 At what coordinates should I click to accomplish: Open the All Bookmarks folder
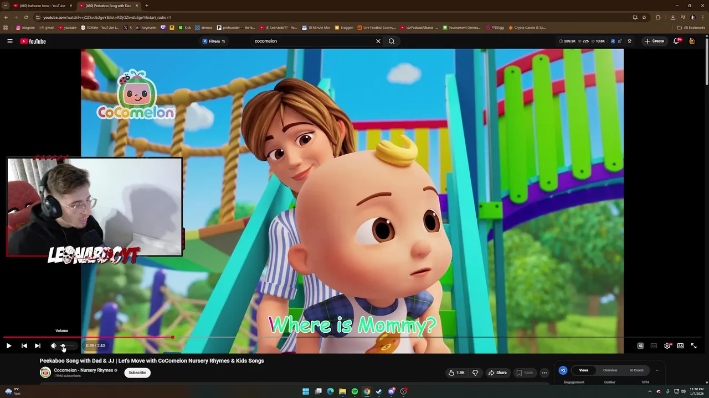click(x=691, y=28)
